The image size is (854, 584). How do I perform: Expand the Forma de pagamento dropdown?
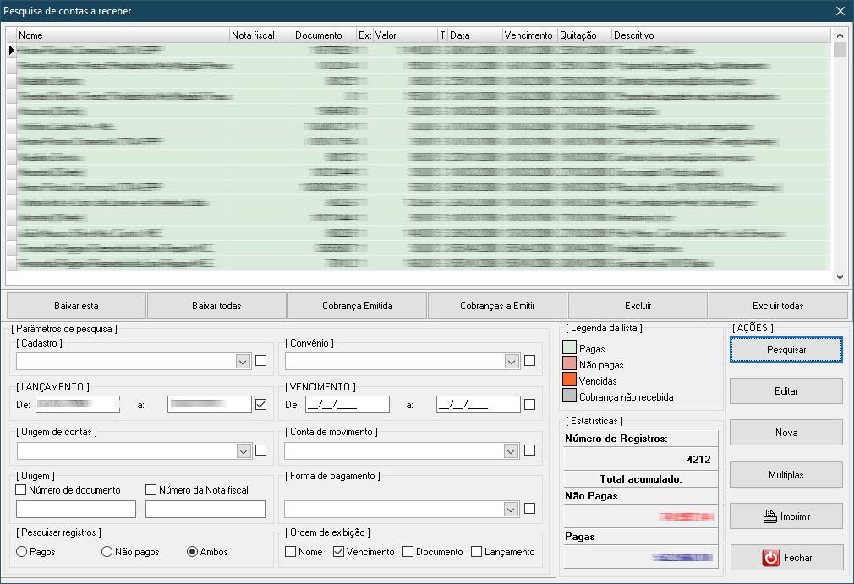pyautogui.click(x=511, y=510)
